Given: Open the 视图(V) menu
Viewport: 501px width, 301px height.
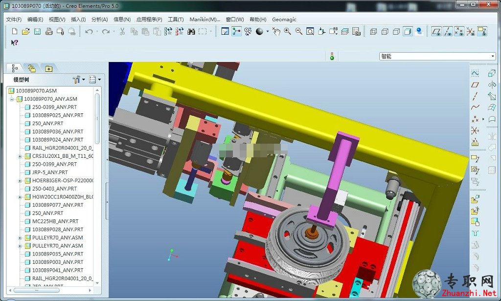Looking at the screenshot, I should pyautogui.click(x=57, y=20).
